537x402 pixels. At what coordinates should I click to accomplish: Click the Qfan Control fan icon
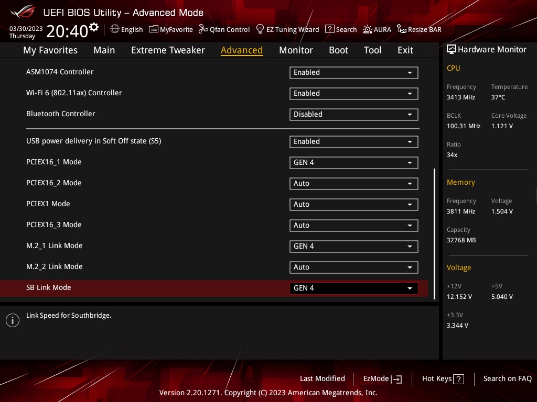click(203, 29)
